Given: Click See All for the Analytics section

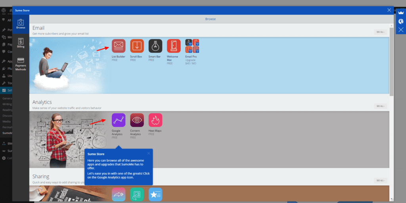Looking at the screenshot, I should [x=381, y=106].
